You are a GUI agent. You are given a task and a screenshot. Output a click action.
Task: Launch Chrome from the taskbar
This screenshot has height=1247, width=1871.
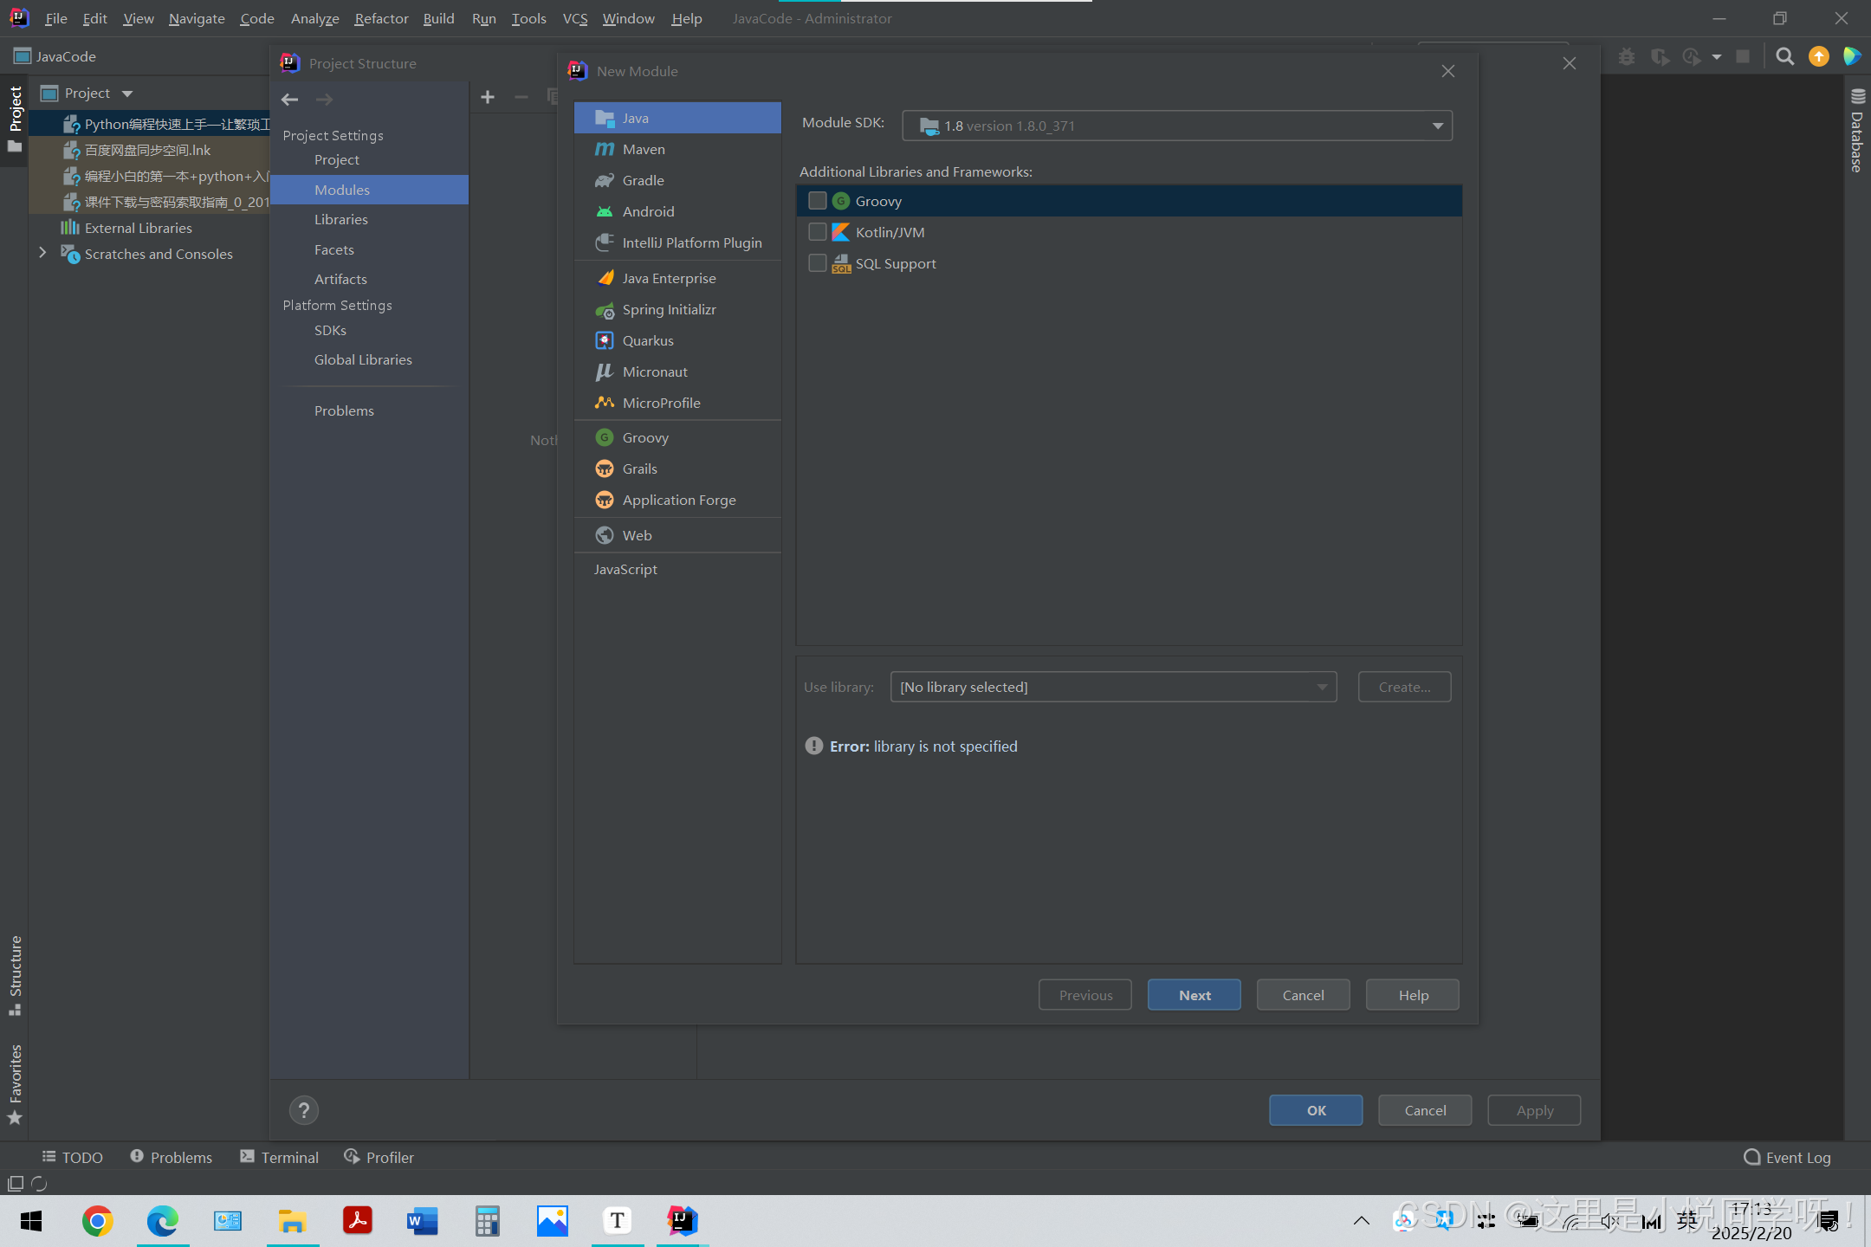point(97,1221)
